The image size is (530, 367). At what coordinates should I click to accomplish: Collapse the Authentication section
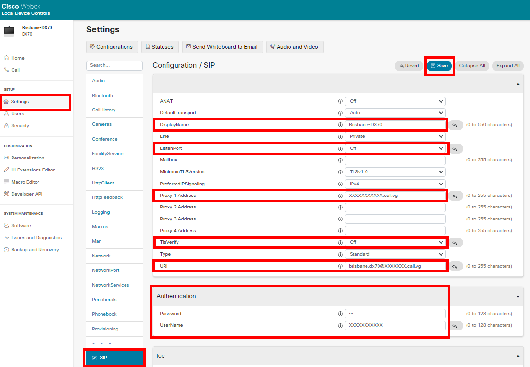coord(518,296)
